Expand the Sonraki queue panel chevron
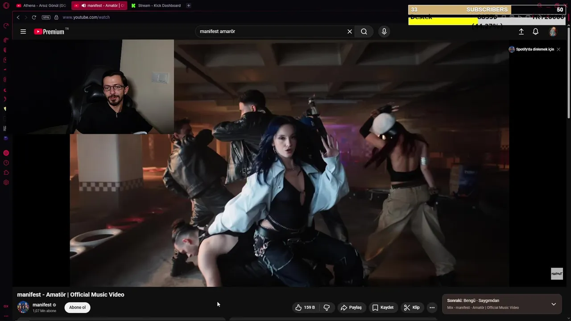The height and width of the screenshot is (321, 571). click(554, 304)
